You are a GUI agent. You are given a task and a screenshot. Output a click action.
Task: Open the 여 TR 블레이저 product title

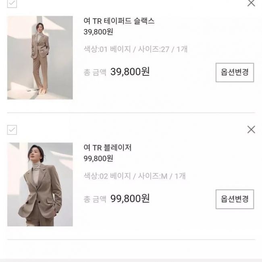108,148
